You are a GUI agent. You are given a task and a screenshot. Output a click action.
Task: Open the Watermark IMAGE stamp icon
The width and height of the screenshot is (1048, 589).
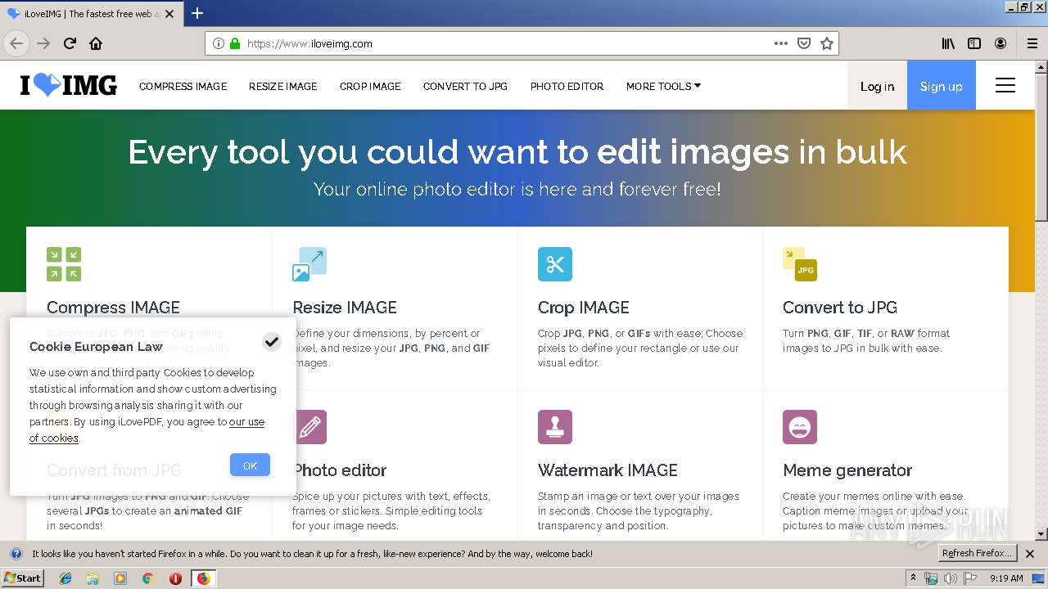tap(555, 427)
